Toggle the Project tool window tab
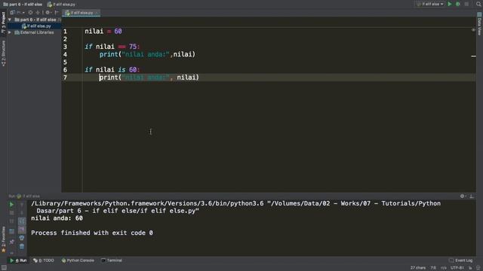 click(3, 23)
